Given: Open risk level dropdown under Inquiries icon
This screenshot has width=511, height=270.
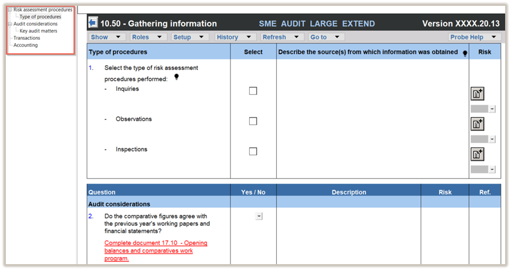Looking at the screenshot, I should 492,109.
